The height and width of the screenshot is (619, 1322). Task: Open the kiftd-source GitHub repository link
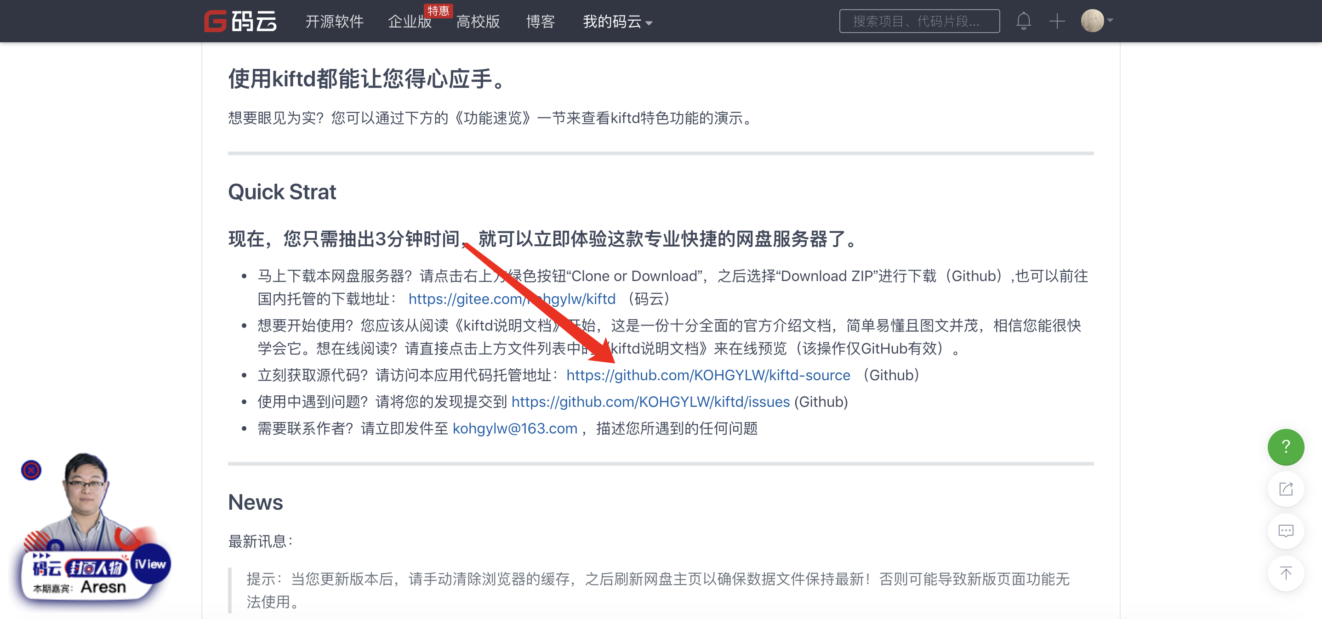pyautogui.click(x=708, y=376)
